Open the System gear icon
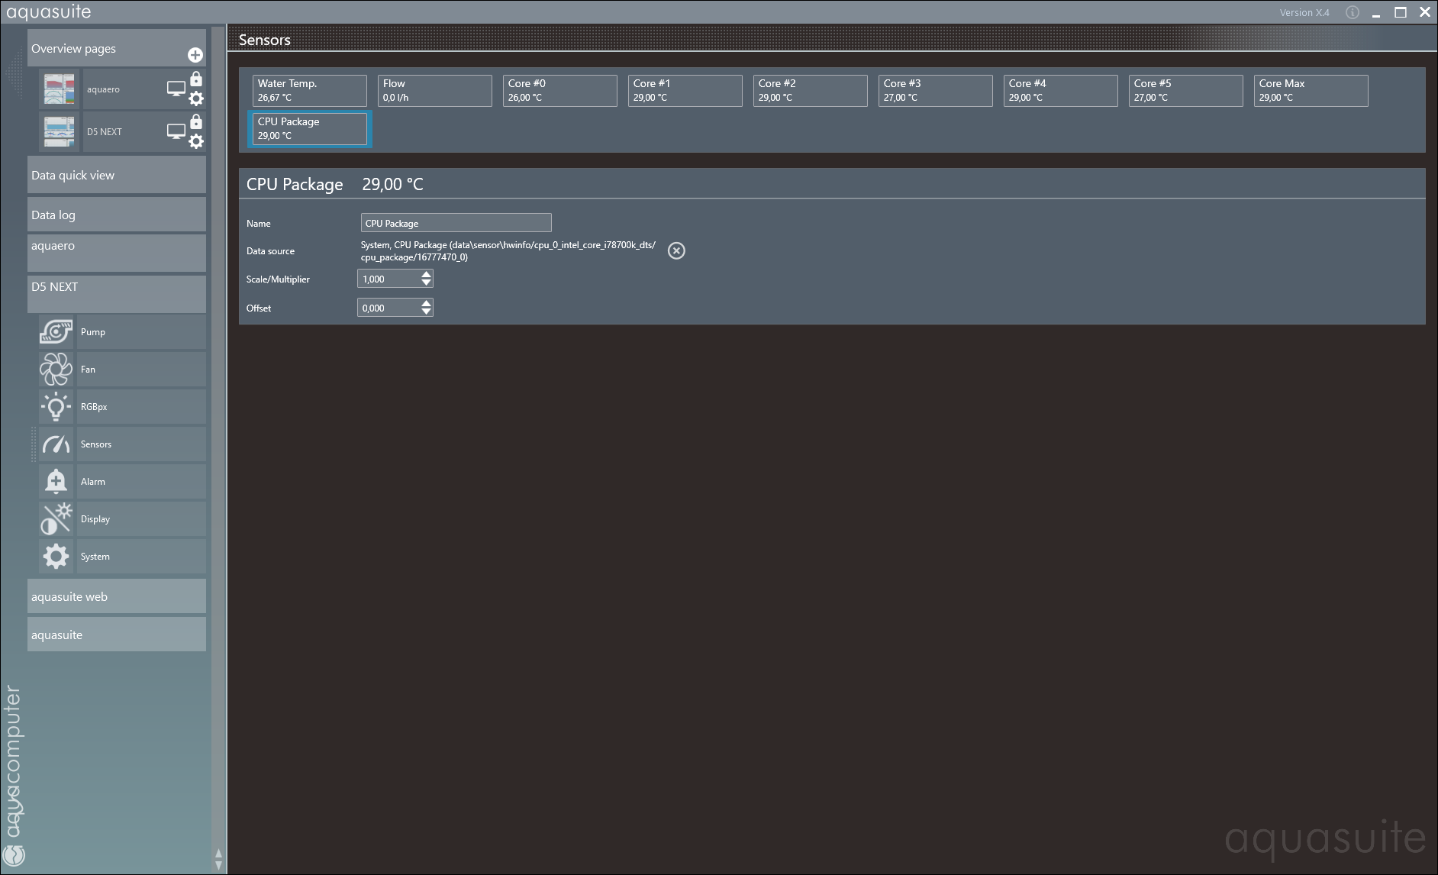Screen dimensions: 1438x875 click(56, 557)
